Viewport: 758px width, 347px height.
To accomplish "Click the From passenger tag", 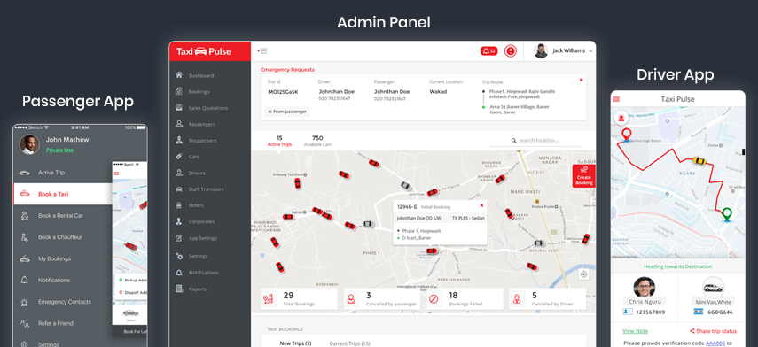I will pyautogui.click(x=287, y=112).
